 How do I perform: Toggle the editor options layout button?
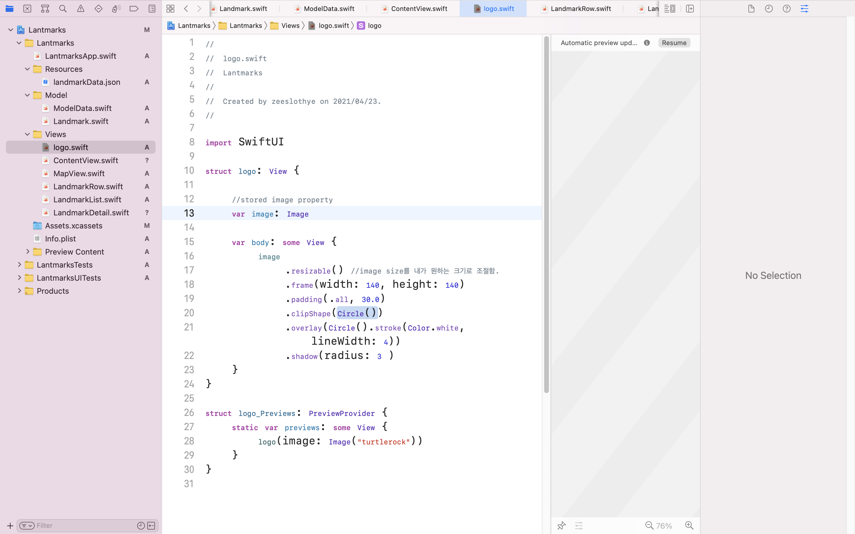669,9
